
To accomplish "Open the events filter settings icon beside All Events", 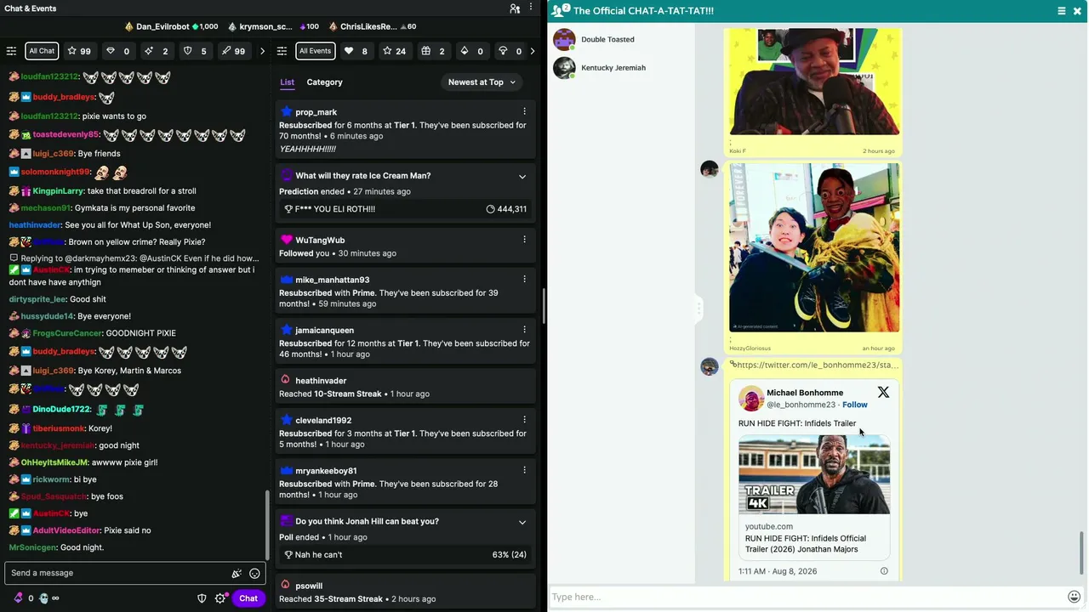I will [282, 51].
